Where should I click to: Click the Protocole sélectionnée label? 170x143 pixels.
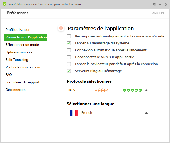click(89, 81)
